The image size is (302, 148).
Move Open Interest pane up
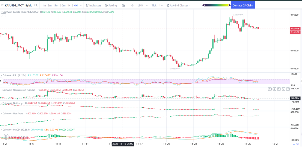[x=270, y=89]
